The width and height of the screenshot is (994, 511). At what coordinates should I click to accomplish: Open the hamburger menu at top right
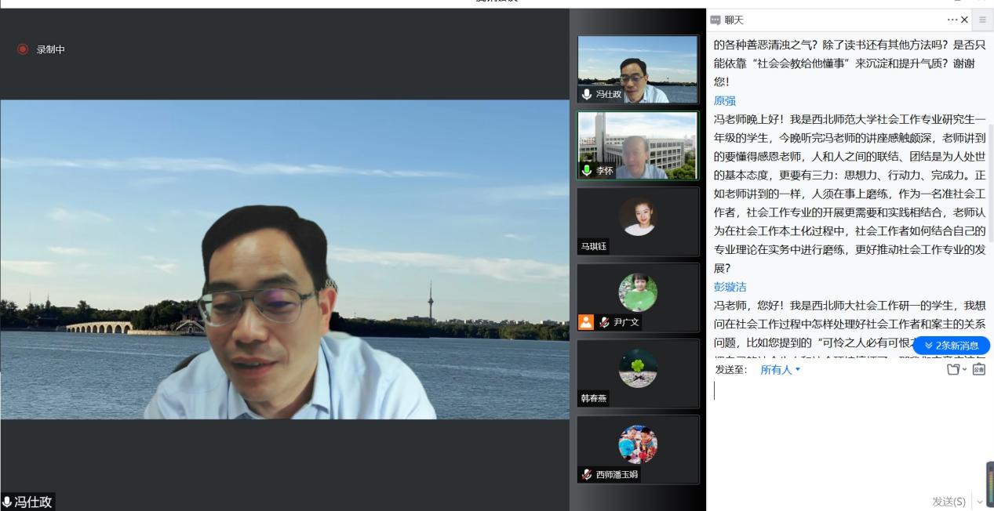(982, 20)
